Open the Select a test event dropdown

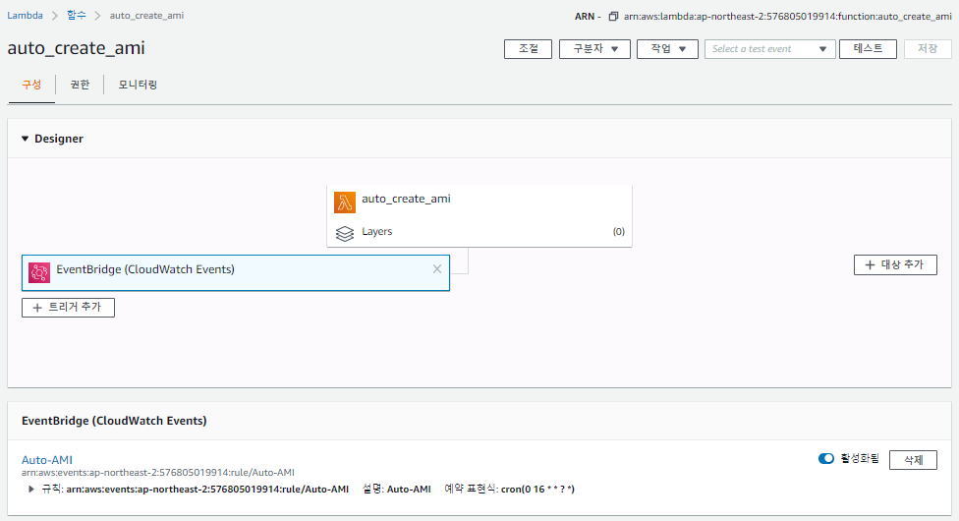(769, 49)
